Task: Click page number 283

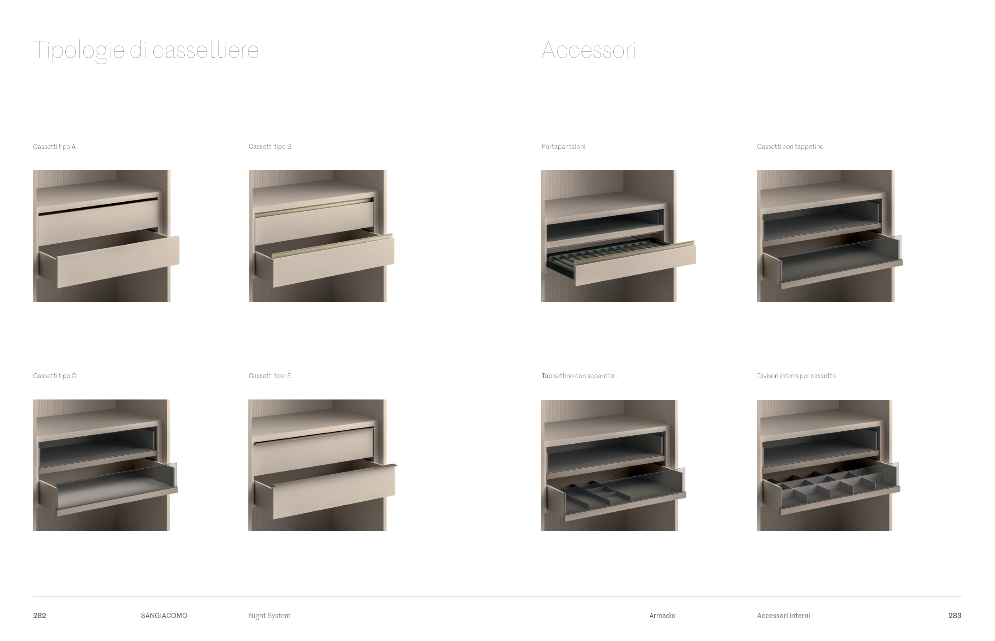Action: point(955,615)
